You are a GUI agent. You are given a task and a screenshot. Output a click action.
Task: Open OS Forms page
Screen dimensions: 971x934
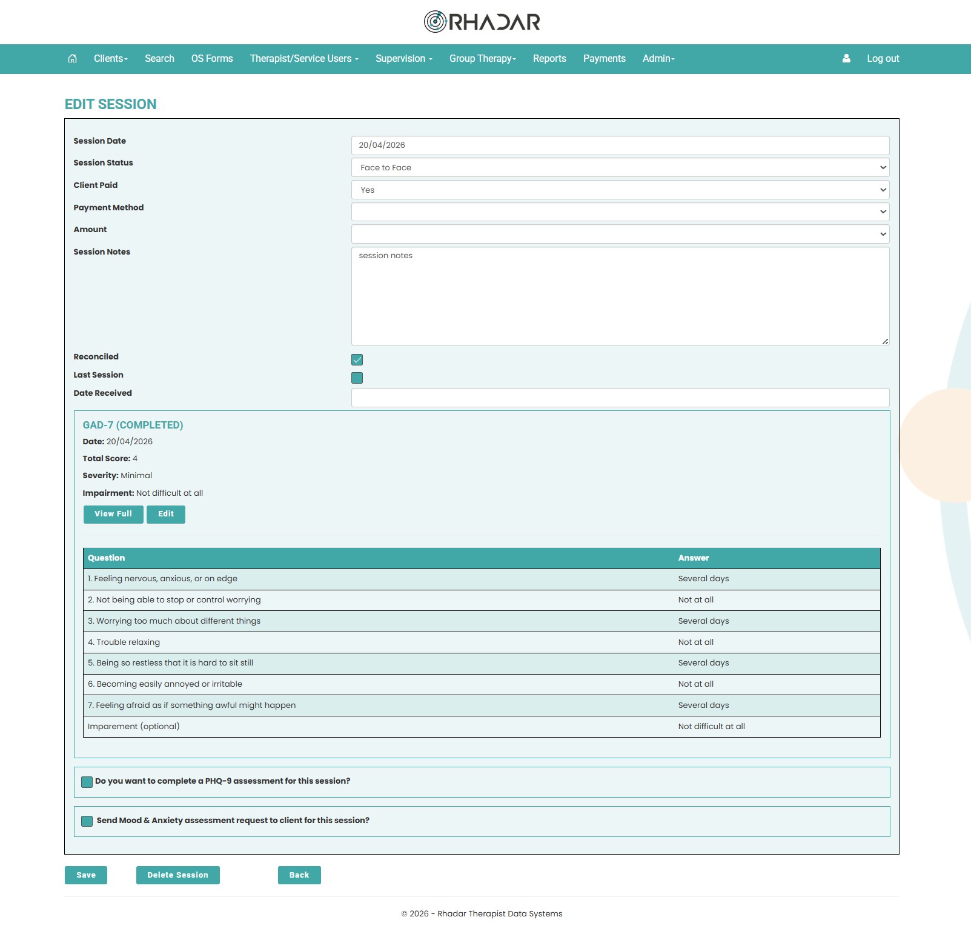tap(212, 58)
